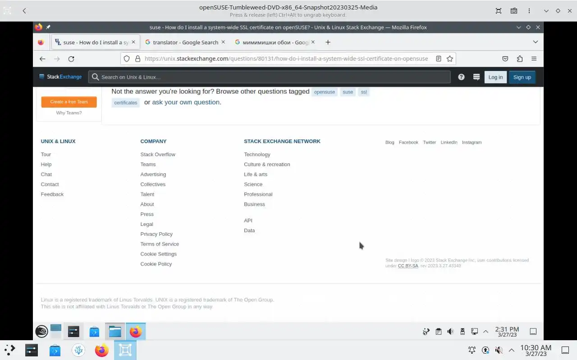
Task: Launch guest System Settings from taskbar
Action: (x=73, y=332)
